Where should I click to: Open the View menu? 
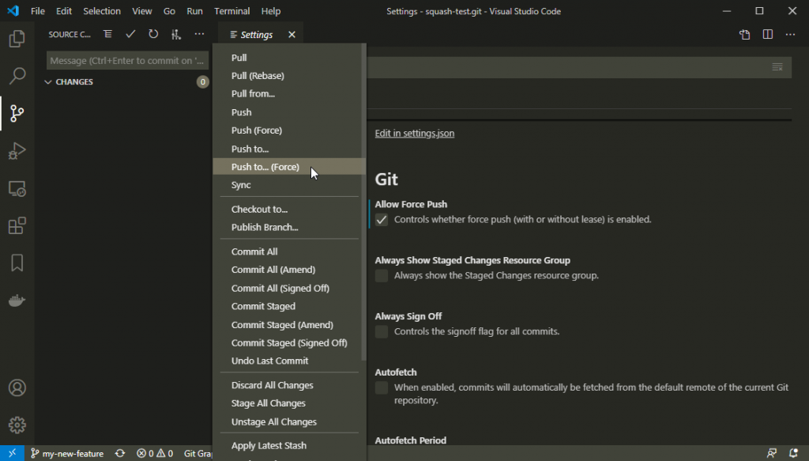pyautogui.click(x=142, y=11)
